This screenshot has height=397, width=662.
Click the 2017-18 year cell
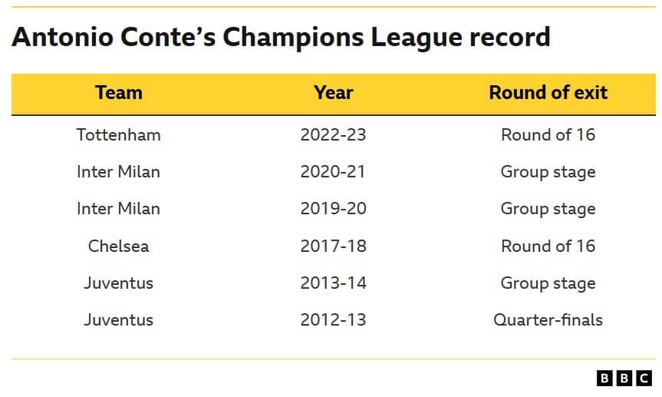[x=333, y=246]
